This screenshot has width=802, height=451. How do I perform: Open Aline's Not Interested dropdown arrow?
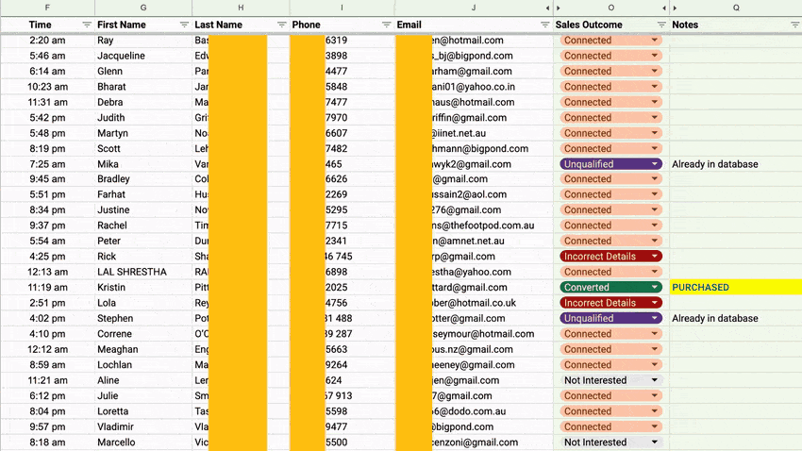click(655, 380)
